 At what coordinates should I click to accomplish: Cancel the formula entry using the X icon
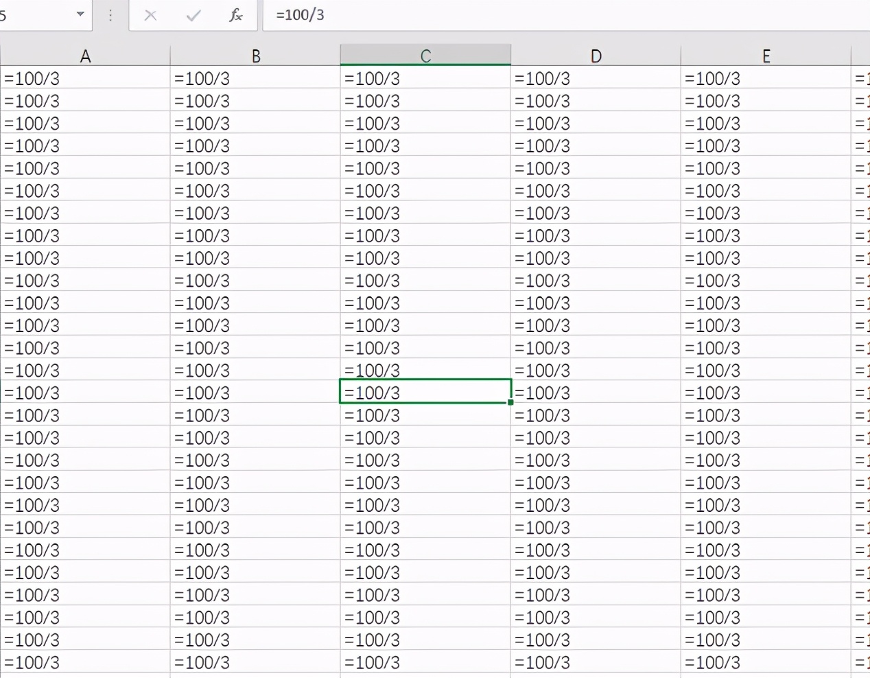click(x=150, y=15)
